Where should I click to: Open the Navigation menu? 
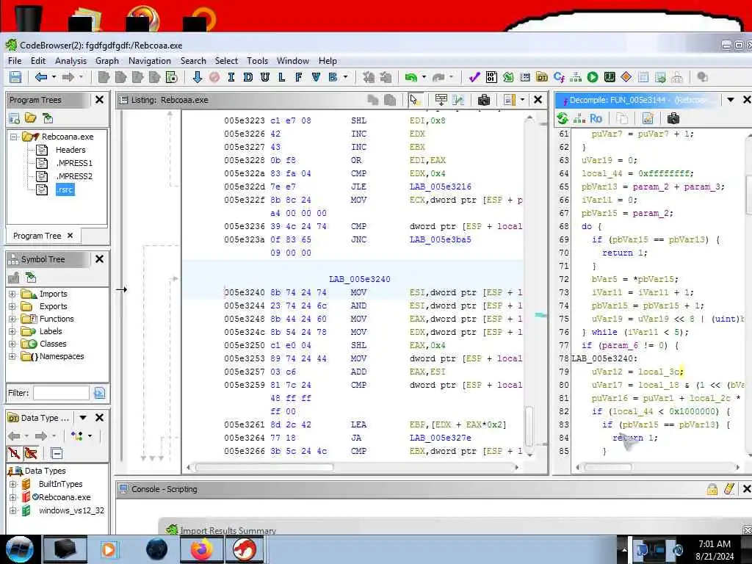(150, 61)
